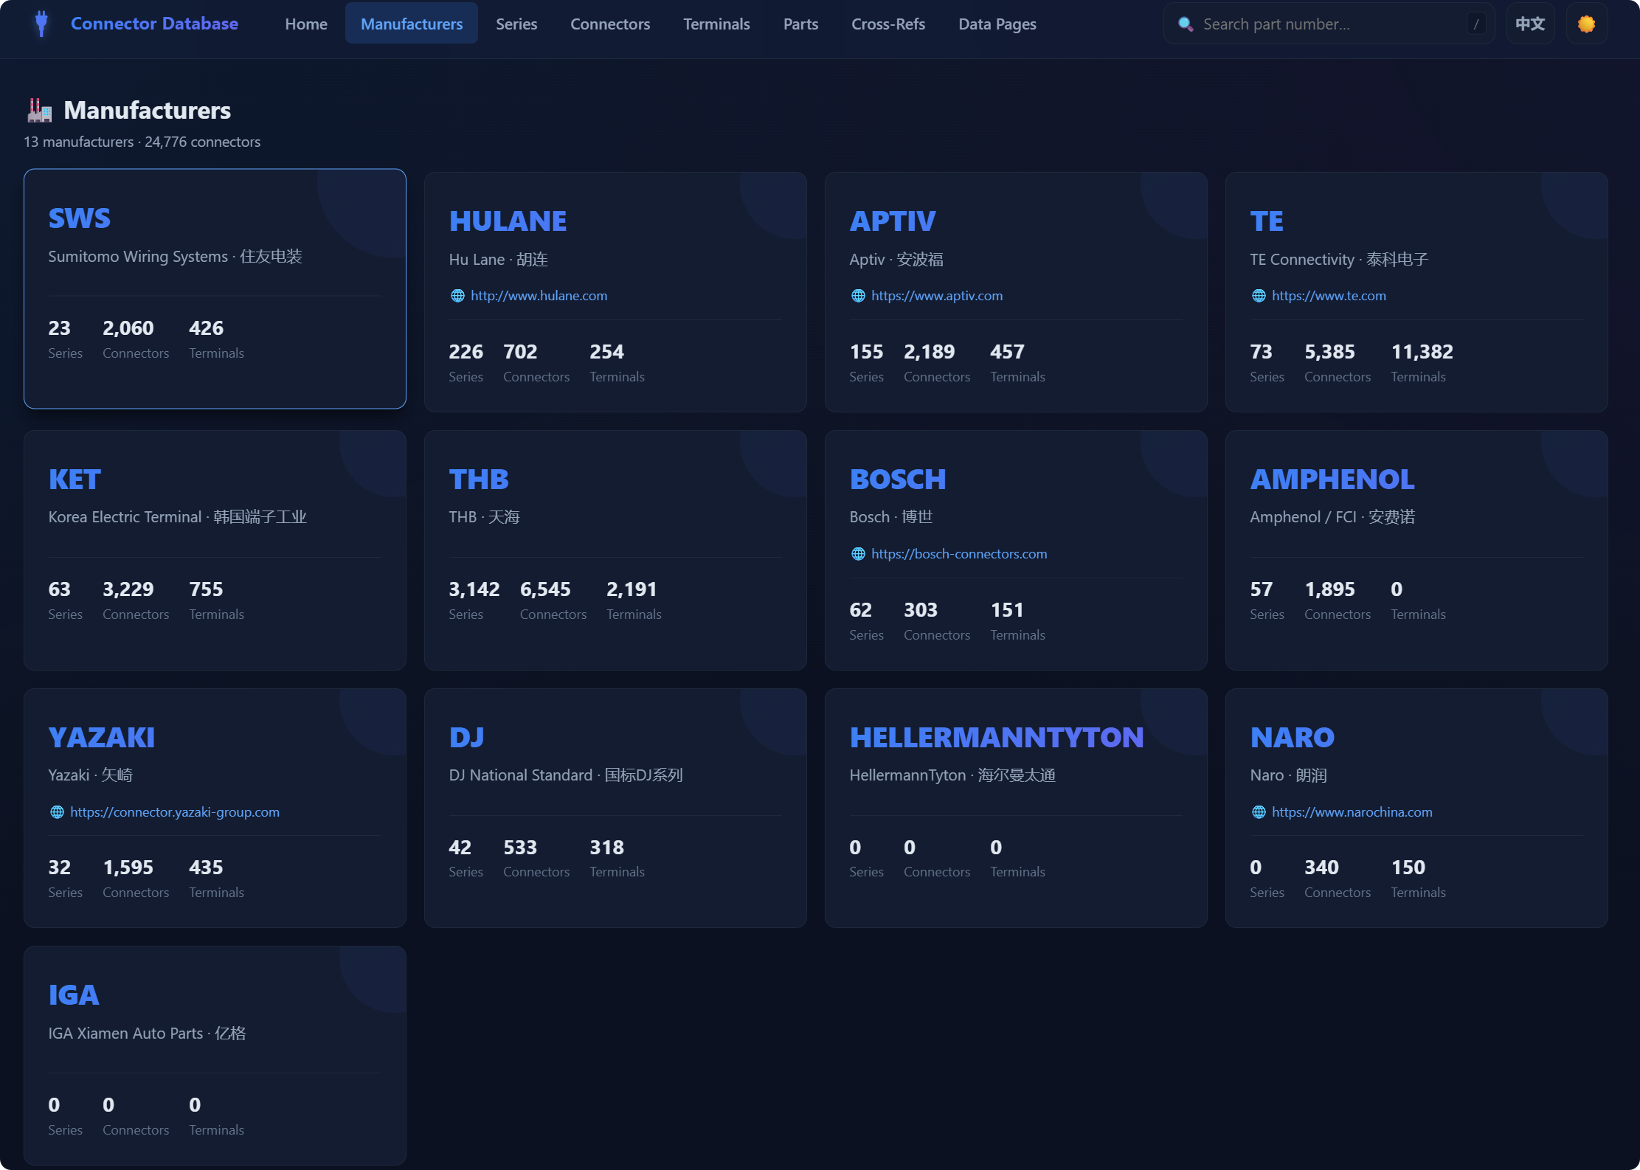
Task: Click DJ connectors count 533
Action: point(520,848)
